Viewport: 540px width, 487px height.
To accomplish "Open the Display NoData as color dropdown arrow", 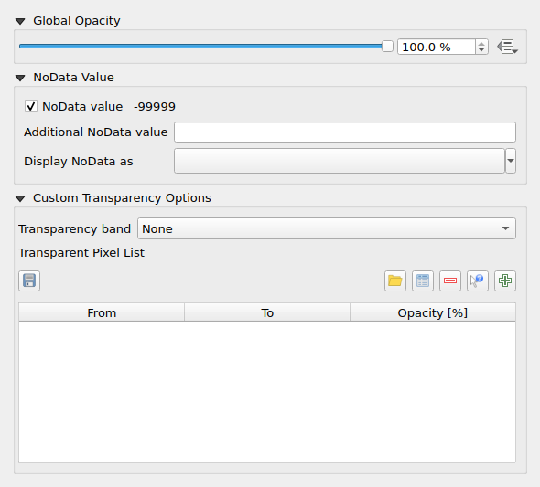I will pyautogui.click(x=511, y=161).
